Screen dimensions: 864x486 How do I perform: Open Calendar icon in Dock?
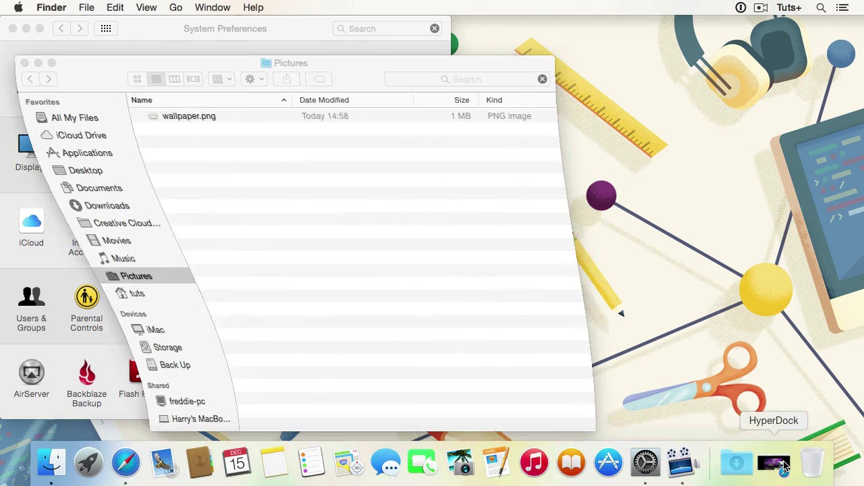click(237, 463)
